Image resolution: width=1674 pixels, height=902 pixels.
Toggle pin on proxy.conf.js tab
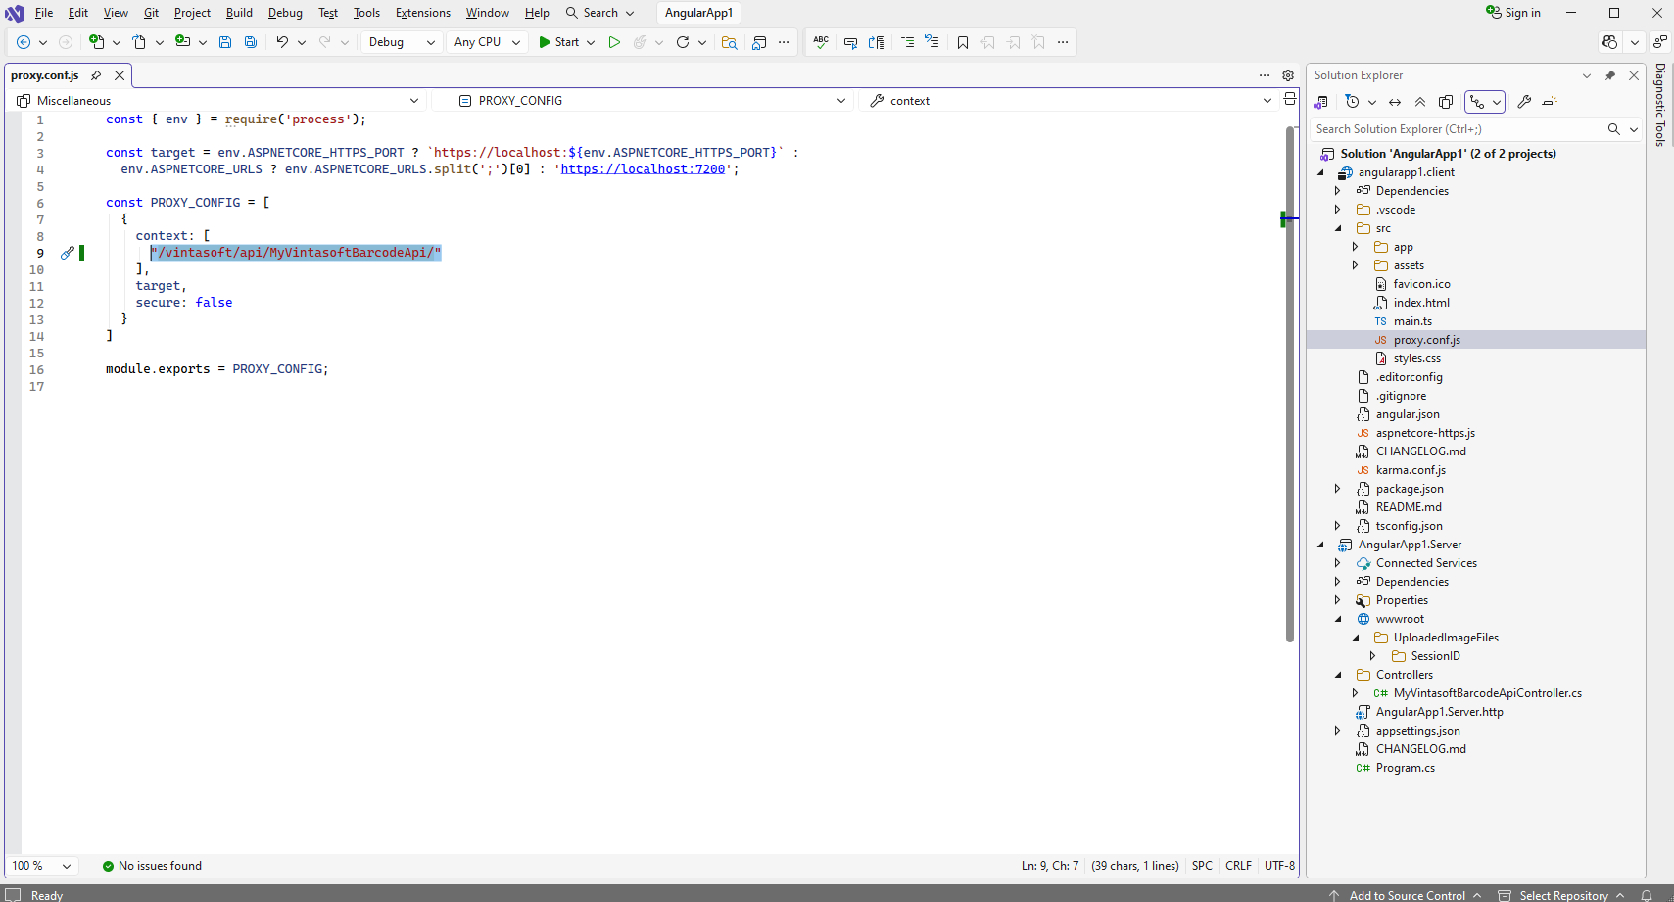pos(96,75)
